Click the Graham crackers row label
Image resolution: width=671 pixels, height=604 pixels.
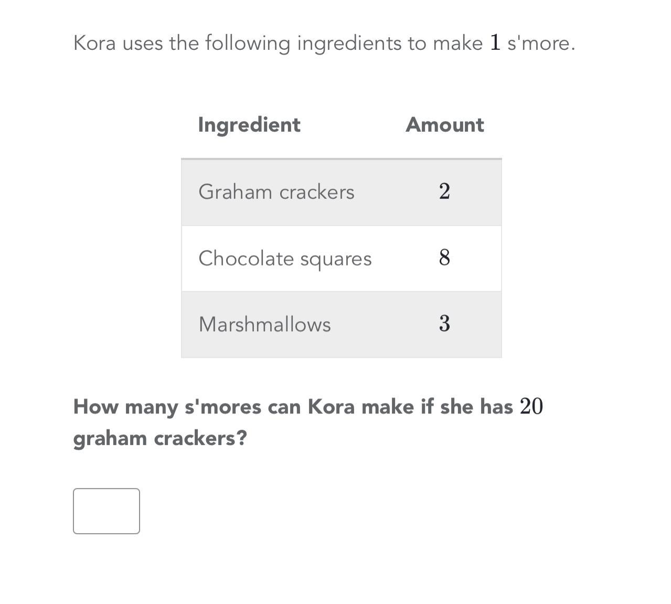276,192
